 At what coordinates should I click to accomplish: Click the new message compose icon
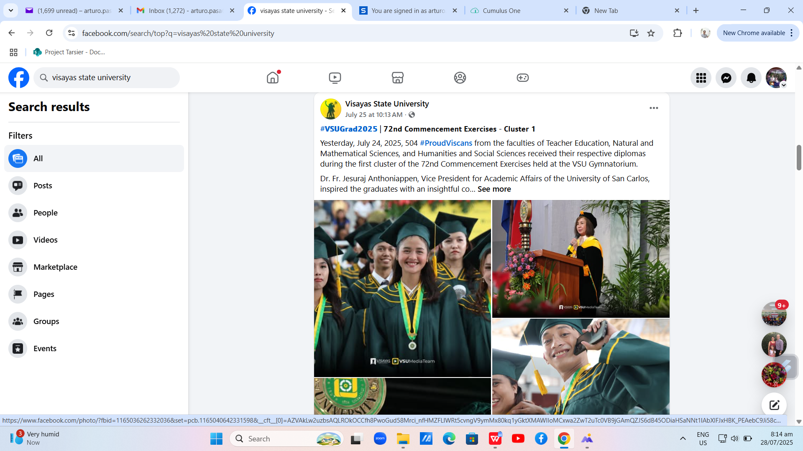point(774,405)
